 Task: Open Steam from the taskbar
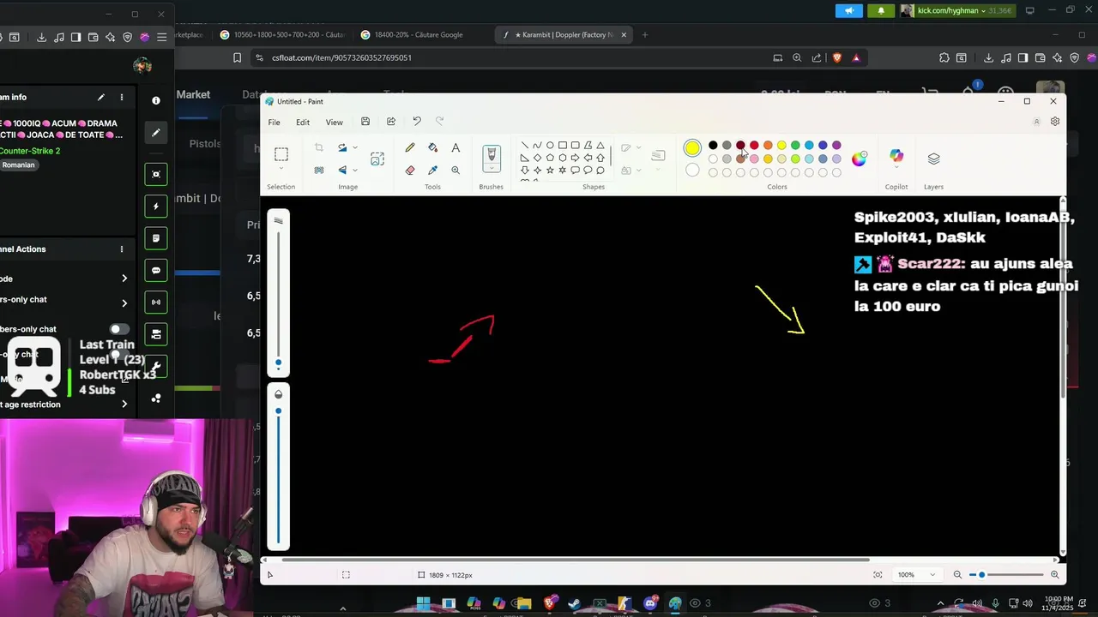(x=574, y=604)
